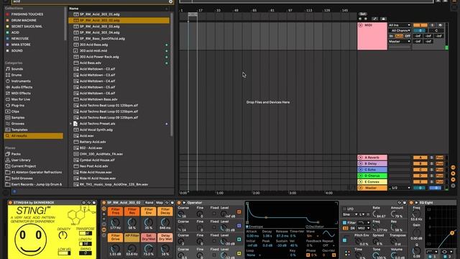Click the STING Density knob
This screenshot has width=460, height=259.
coord(63,235)
